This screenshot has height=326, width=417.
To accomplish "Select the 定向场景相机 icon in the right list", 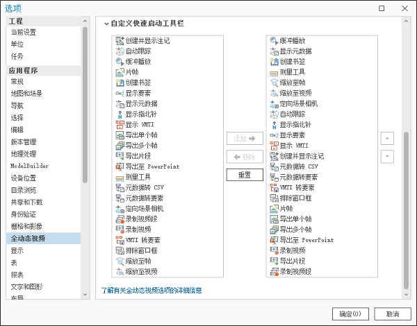I will pyautogui.click(x=274, y=103).
